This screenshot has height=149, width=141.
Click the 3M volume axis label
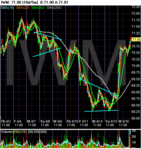click(134, 131)
